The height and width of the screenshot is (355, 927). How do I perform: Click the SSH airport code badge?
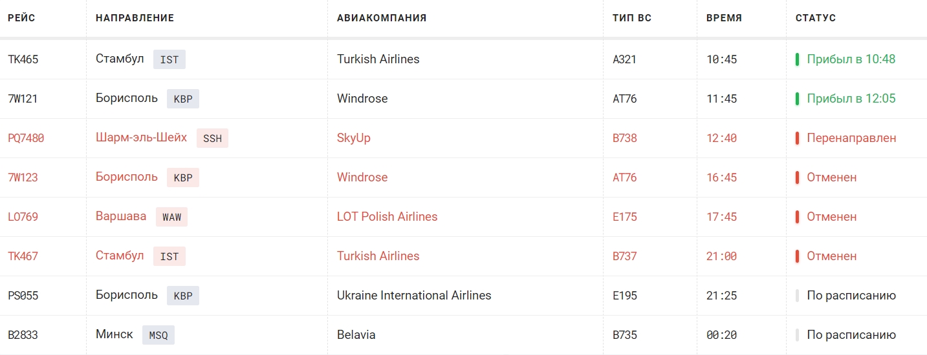[x=212, y=138]
